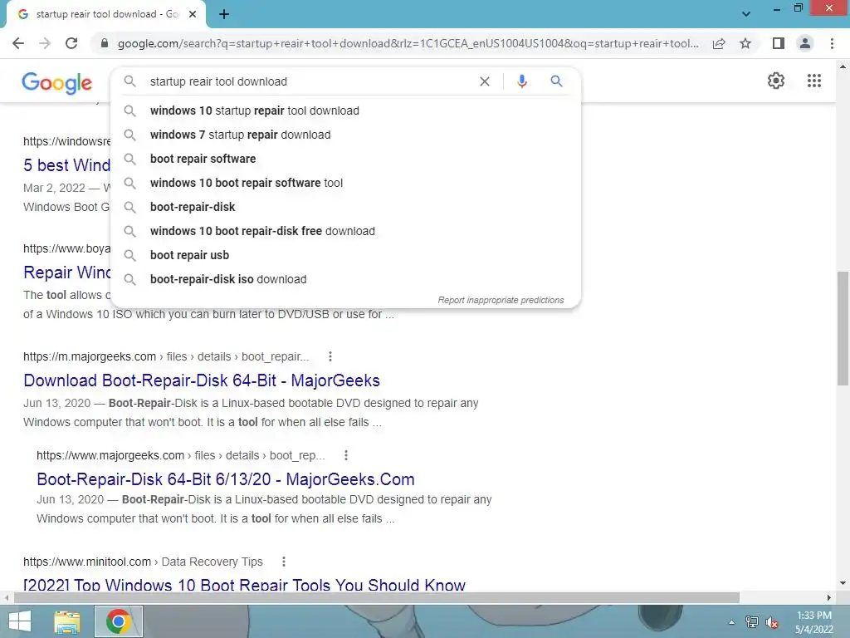
Task: Reload the current page
Action: pyautogui.click(x=71, y=43)
